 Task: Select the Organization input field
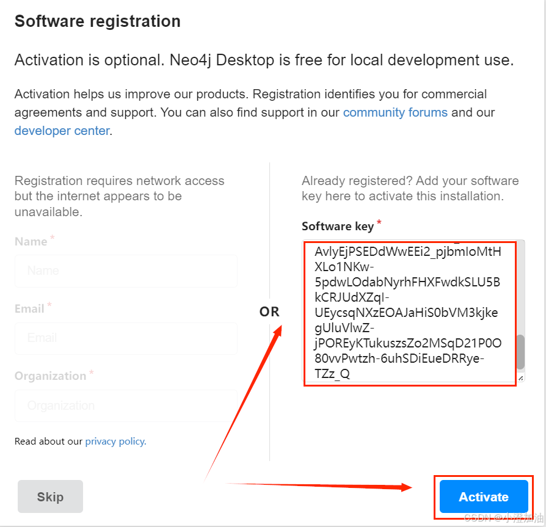point(125,405)
